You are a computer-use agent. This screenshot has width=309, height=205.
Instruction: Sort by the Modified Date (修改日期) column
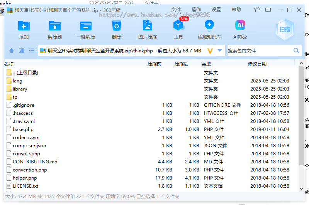(257, 64)
